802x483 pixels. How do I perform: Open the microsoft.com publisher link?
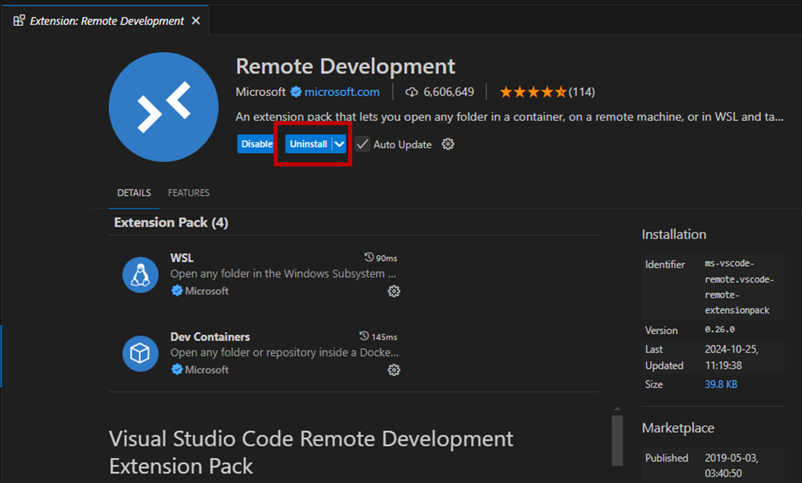[342, 92]
